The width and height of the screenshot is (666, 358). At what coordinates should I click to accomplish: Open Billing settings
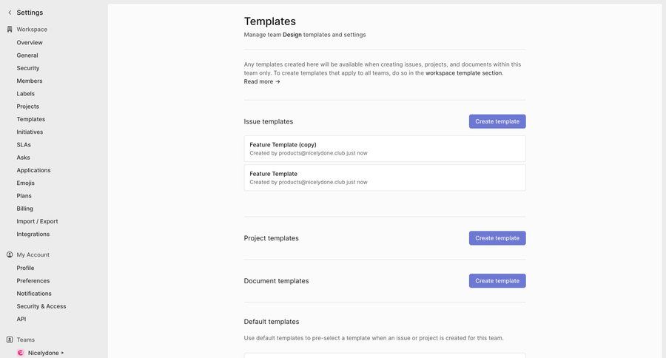tap(24, 208)
